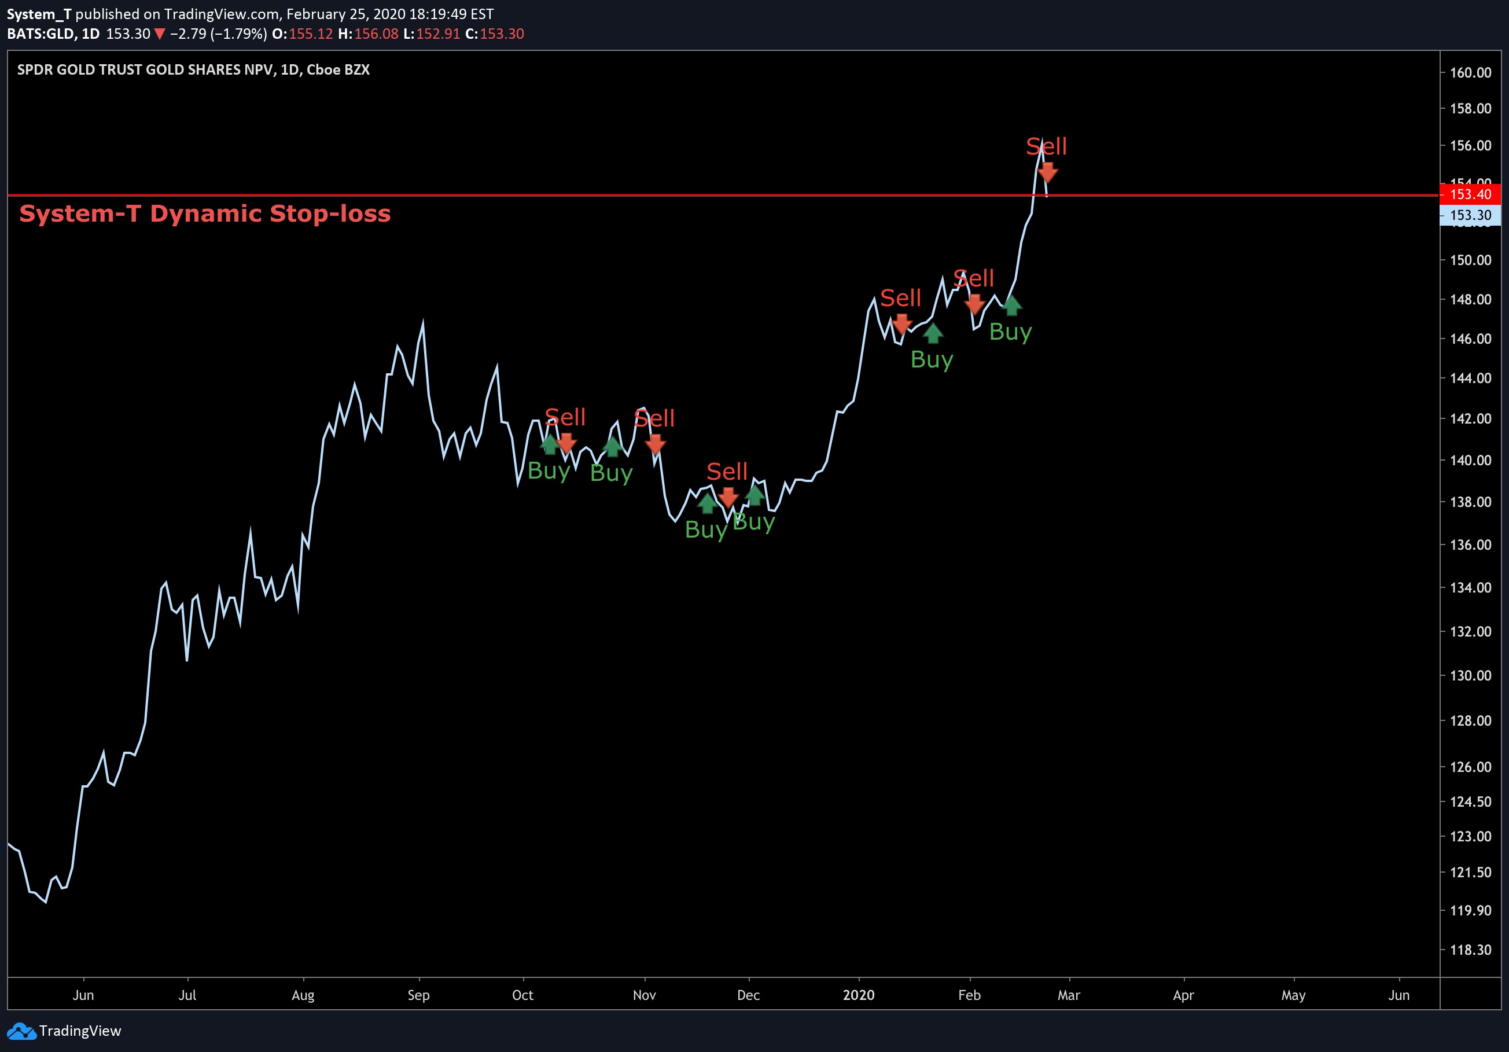Viewport: 1509px width, 1052px height.
Task: Click the red Sell arrow in mid-January
Action: [901, 323]
